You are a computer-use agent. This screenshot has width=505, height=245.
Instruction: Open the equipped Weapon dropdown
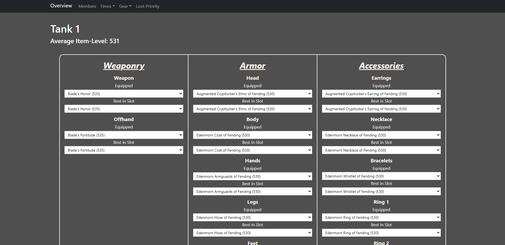pos(124,94)
